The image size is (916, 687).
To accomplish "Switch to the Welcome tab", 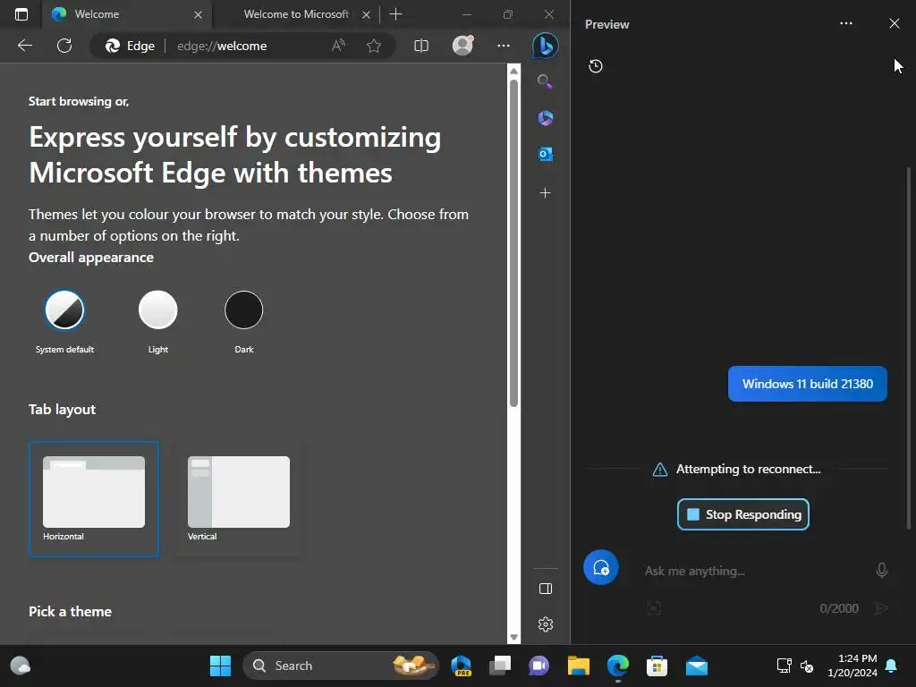I will tap(125, 14).
